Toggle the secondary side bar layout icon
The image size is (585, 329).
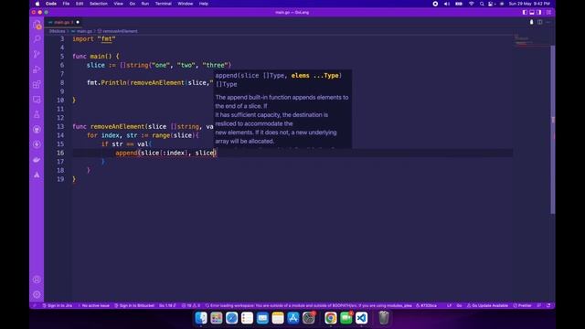click(x=538, y=12)
